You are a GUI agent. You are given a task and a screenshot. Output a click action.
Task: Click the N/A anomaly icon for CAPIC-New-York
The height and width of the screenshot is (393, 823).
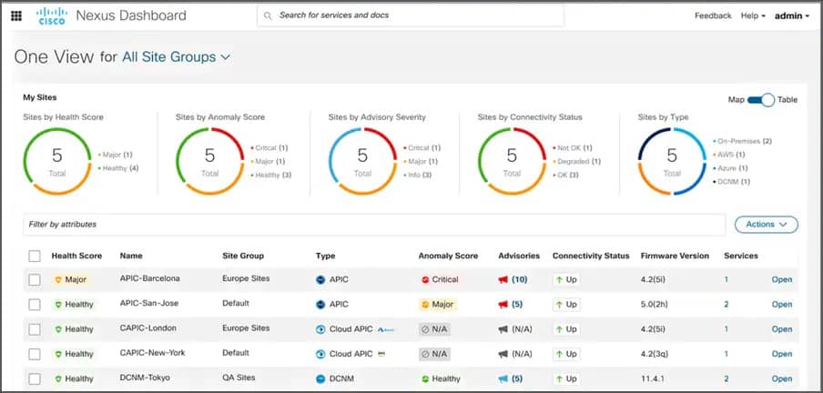point(425,354)
